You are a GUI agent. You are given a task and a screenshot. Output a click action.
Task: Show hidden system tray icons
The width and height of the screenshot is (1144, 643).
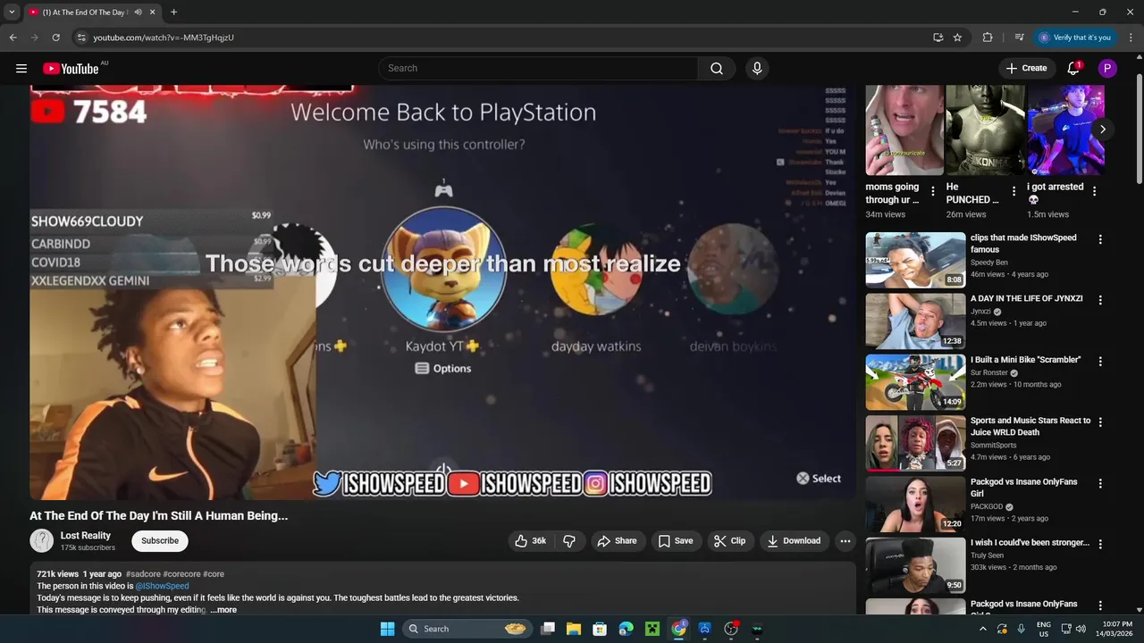983,629
